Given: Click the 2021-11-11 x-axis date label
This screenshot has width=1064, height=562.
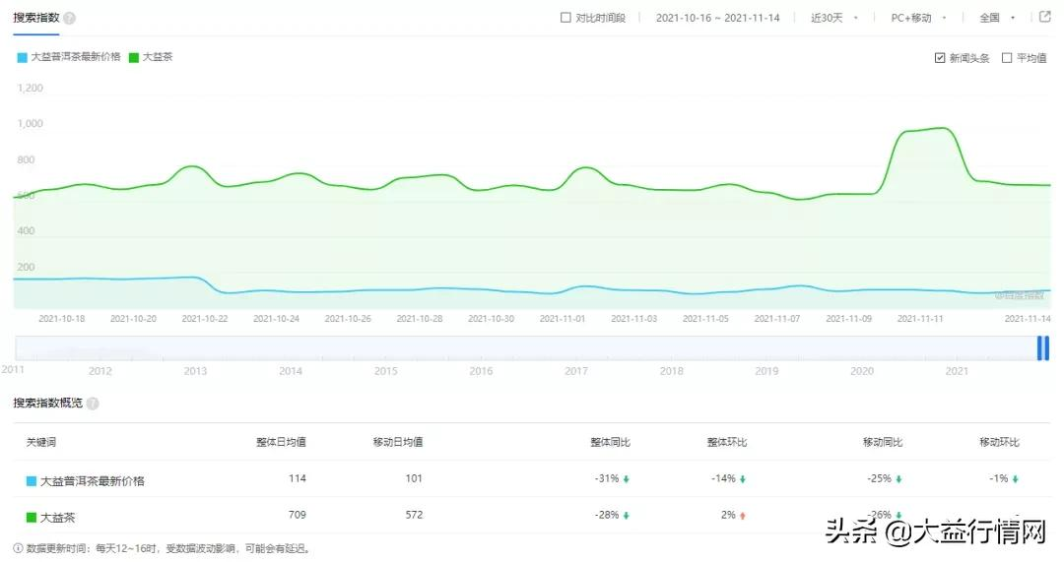Looking at the screenshot, I should (x=920, y=319).
